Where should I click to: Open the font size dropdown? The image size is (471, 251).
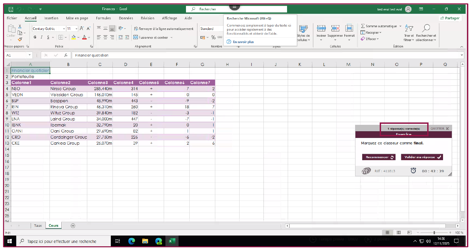tap(76, 29)
